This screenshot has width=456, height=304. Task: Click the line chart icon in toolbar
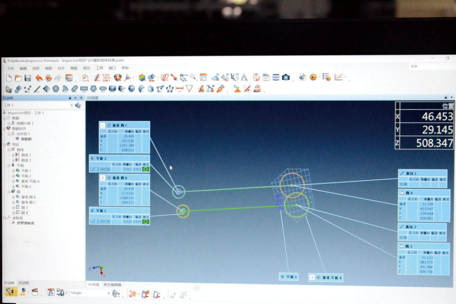pyautogui.click(x=339, y=77)
